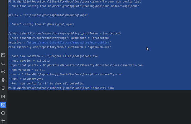Image resolution: width=191 pixels, height=124 pixels.
Task: Open the Problems exclamation icon
Action: 3,113
